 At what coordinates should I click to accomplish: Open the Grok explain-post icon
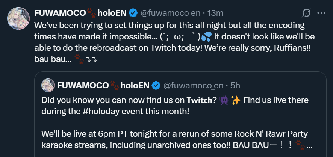click(x=306, y=13)
